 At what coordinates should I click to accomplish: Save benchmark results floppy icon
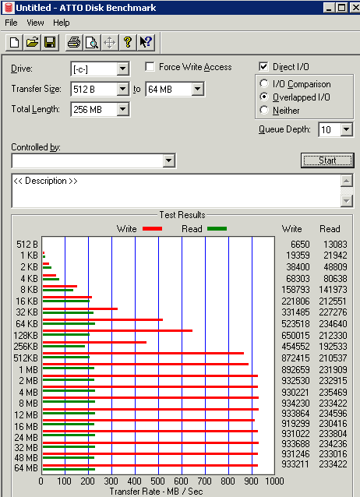(50, 43)
